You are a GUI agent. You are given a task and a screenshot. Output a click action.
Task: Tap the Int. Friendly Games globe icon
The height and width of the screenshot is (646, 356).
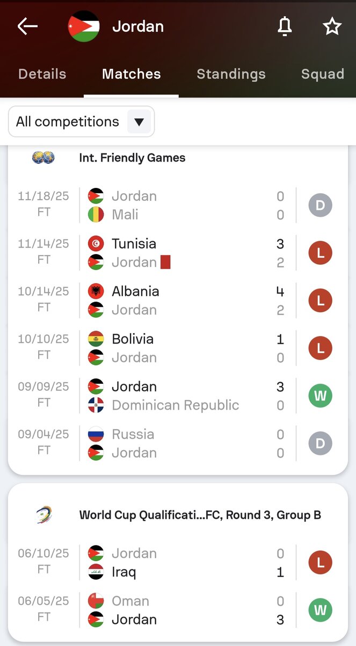[x=43, y=158]
